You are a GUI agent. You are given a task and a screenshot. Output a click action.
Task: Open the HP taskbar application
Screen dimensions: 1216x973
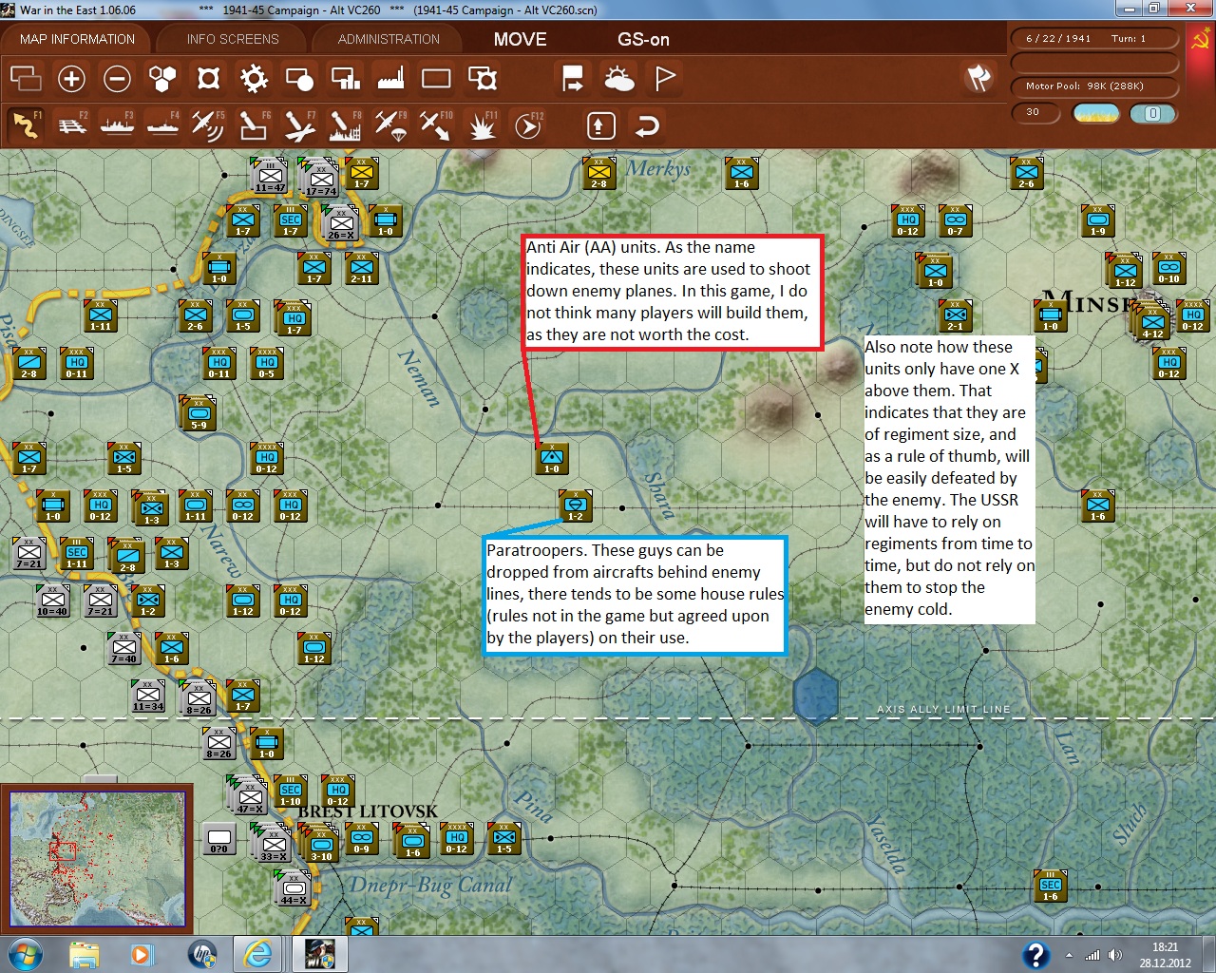coord(202,954)
